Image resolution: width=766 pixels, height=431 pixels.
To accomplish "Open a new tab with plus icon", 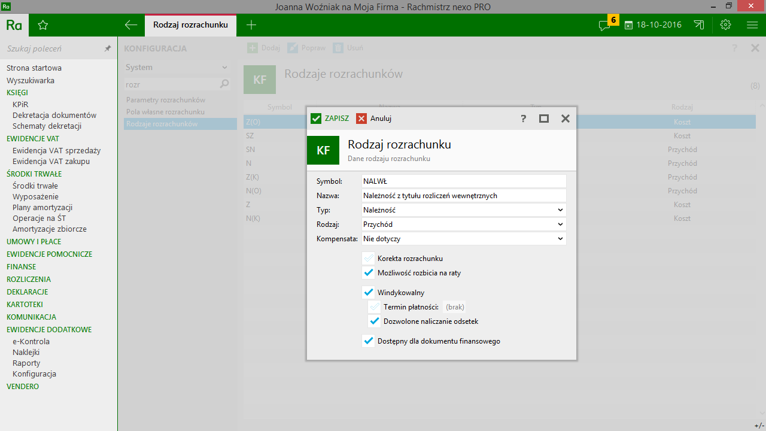I will coord(251,25).
